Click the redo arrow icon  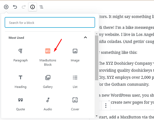[x=24, y=7]
